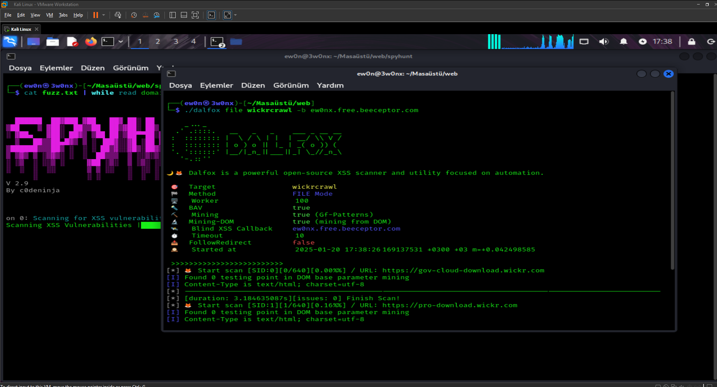Open Yardım menu in front web terminal
Viewport: 717px width, 387px height.
click(330, 85)
